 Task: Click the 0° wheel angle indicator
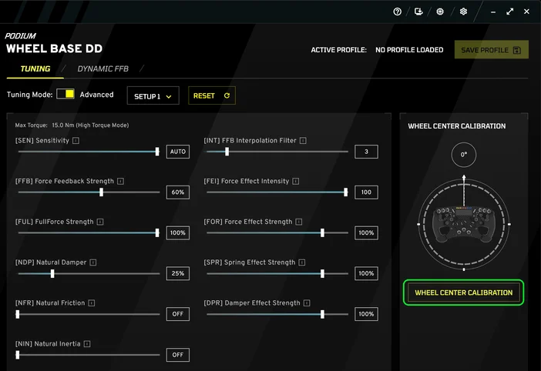click(x=464, y=155)
